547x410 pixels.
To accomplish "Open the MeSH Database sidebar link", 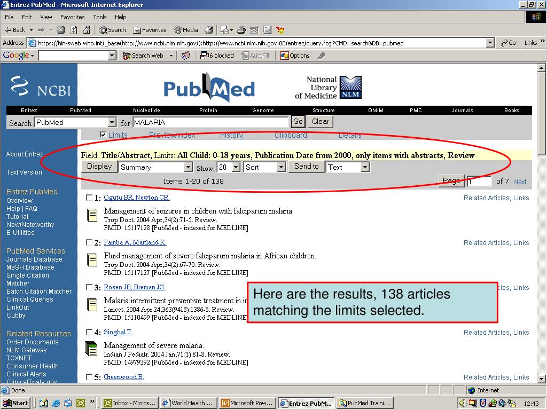I will coord(30,267).
